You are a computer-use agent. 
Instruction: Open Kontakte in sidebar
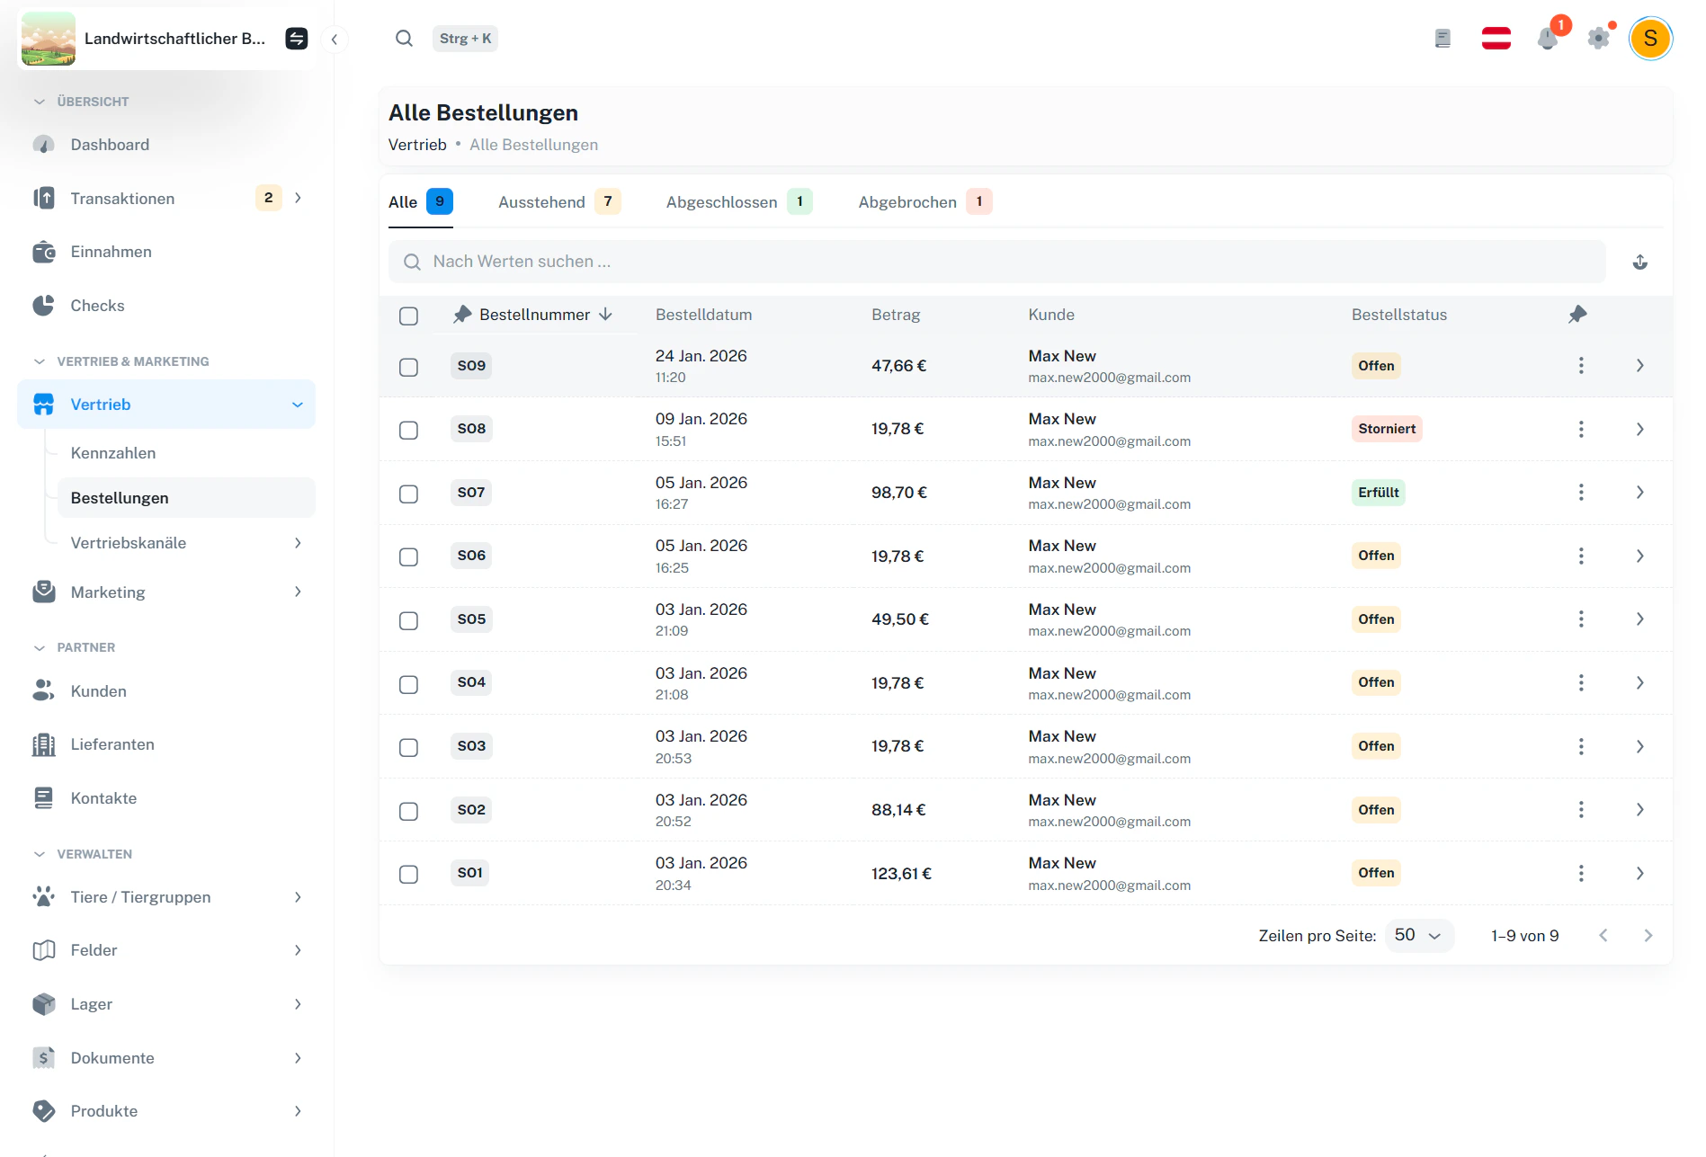pyautogui.click(x=166, y=798)
